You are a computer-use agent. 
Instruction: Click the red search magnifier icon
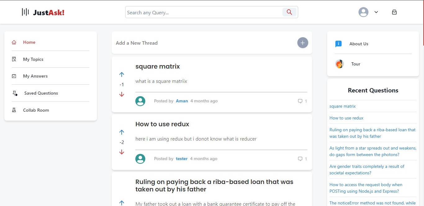(289, 12)
